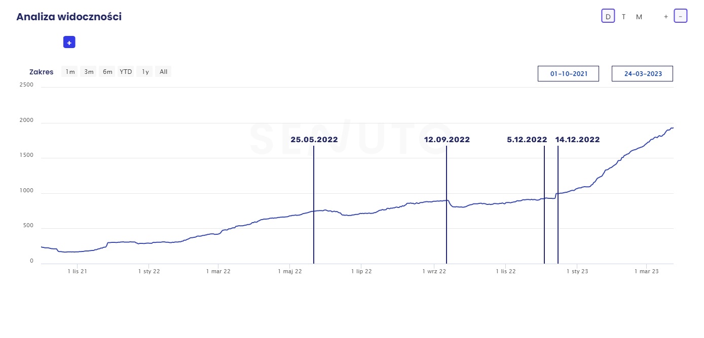Switch to monthly view M

[x=639, y=17]
